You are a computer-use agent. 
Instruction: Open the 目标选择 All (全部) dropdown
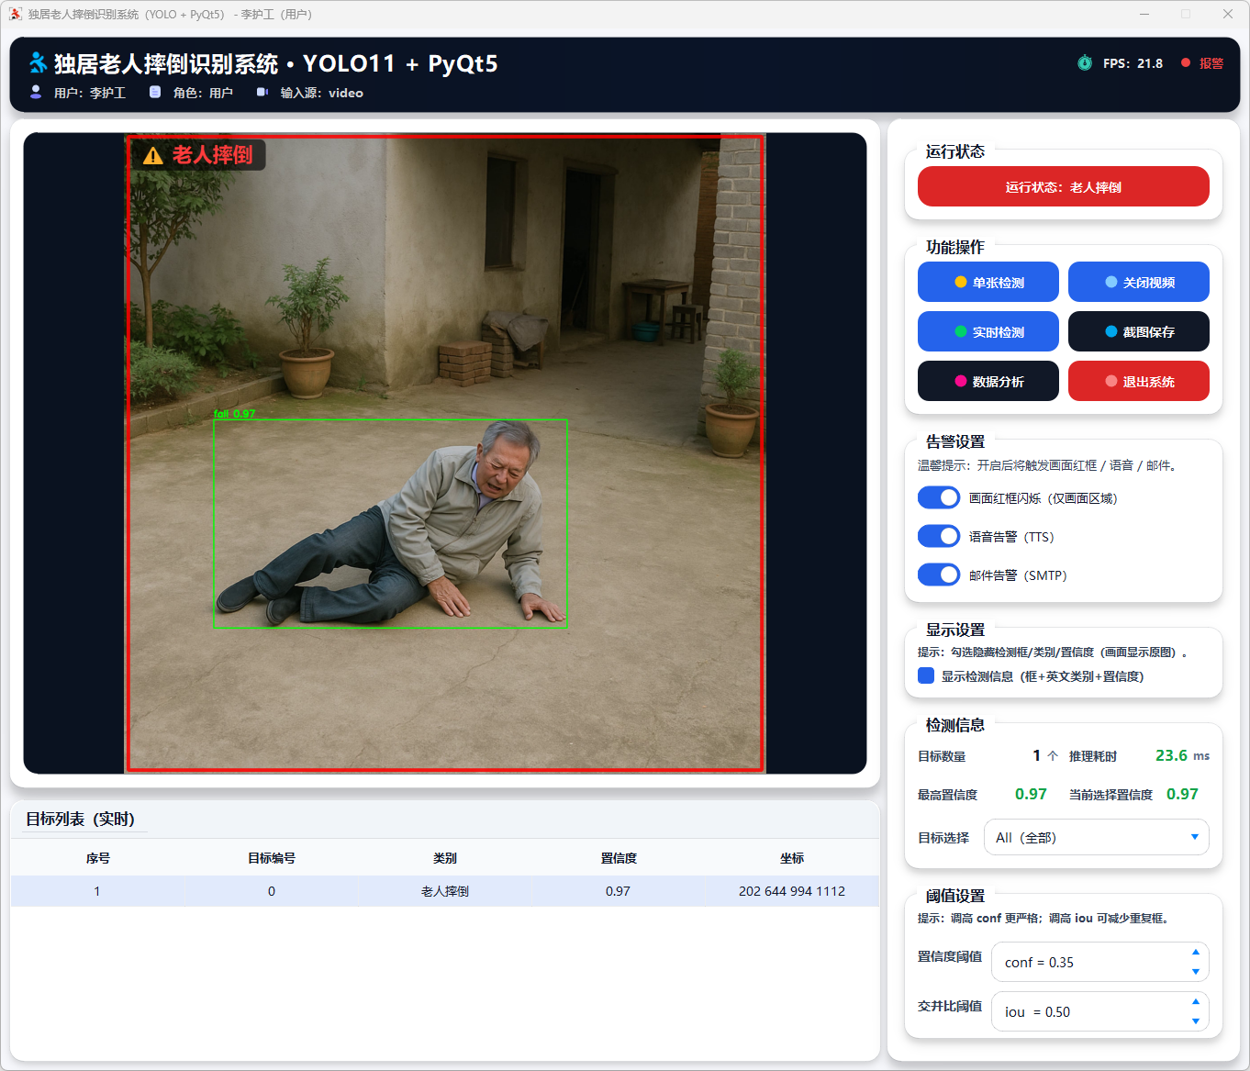1096,837
